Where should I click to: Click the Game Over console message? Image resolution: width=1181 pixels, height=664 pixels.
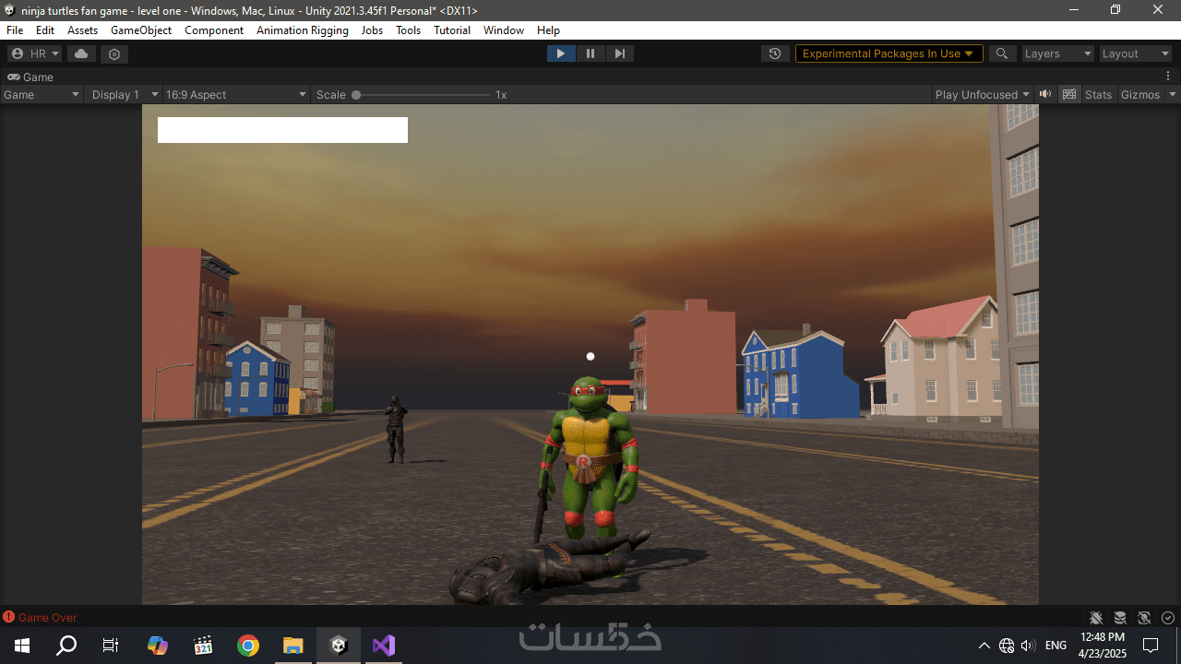pos(48,617)
